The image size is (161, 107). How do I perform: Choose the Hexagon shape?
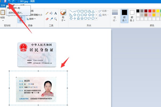pos(82,15)
